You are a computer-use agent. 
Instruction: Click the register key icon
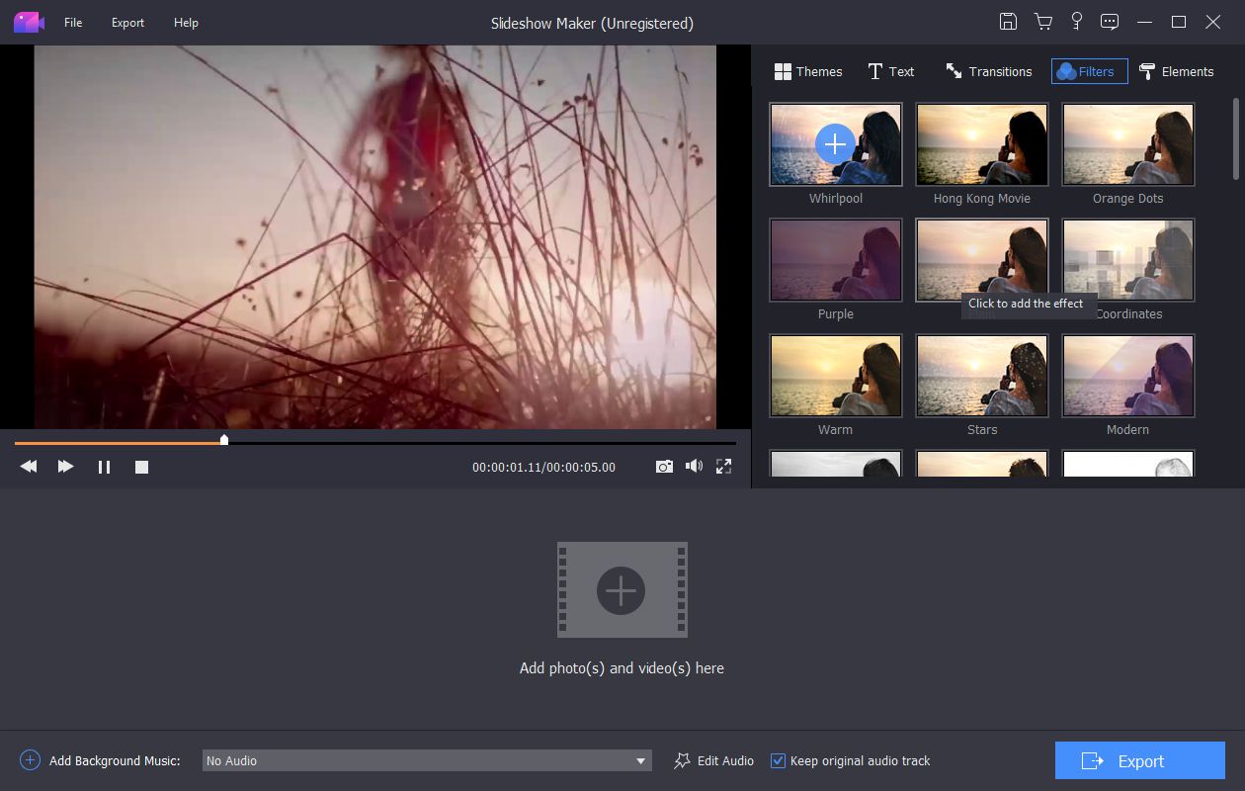(1077, 22)
